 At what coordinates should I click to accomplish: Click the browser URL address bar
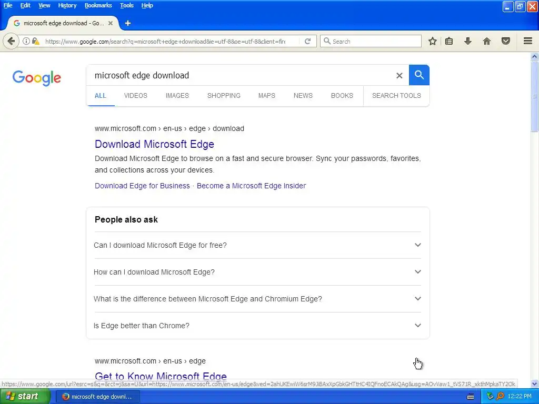165,41
